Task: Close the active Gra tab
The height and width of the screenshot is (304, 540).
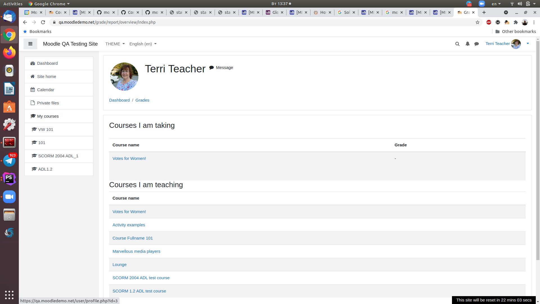Action: [473, 12]
